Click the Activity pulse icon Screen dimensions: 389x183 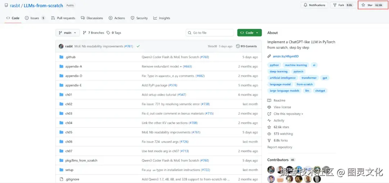pyautogui.click(x=269, y=120)
